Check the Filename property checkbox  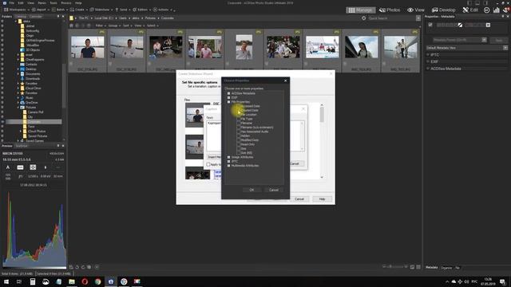tap(239, 123)
